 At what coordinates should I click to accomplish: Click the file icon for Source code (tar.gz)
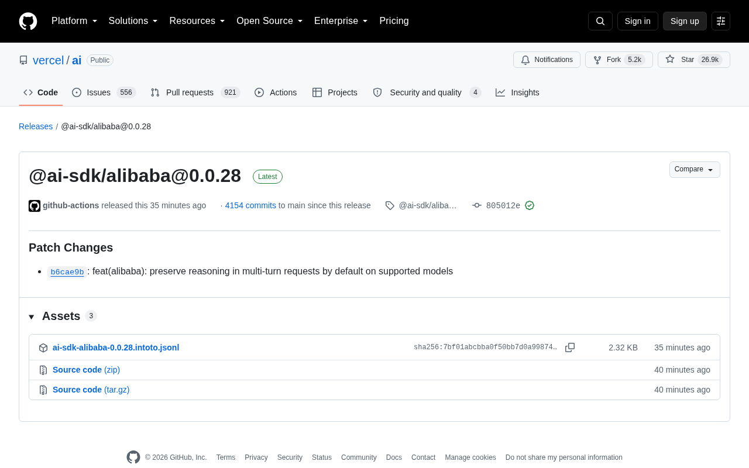(43, 390)
